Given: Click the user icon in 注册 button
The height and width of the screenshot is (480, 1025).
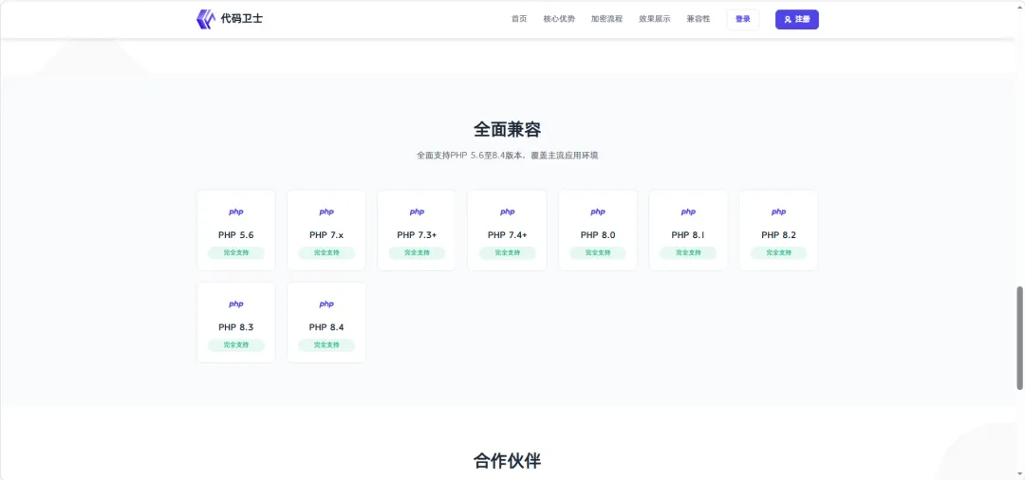Looking at the screenshot, I should [x=788, y=20].
